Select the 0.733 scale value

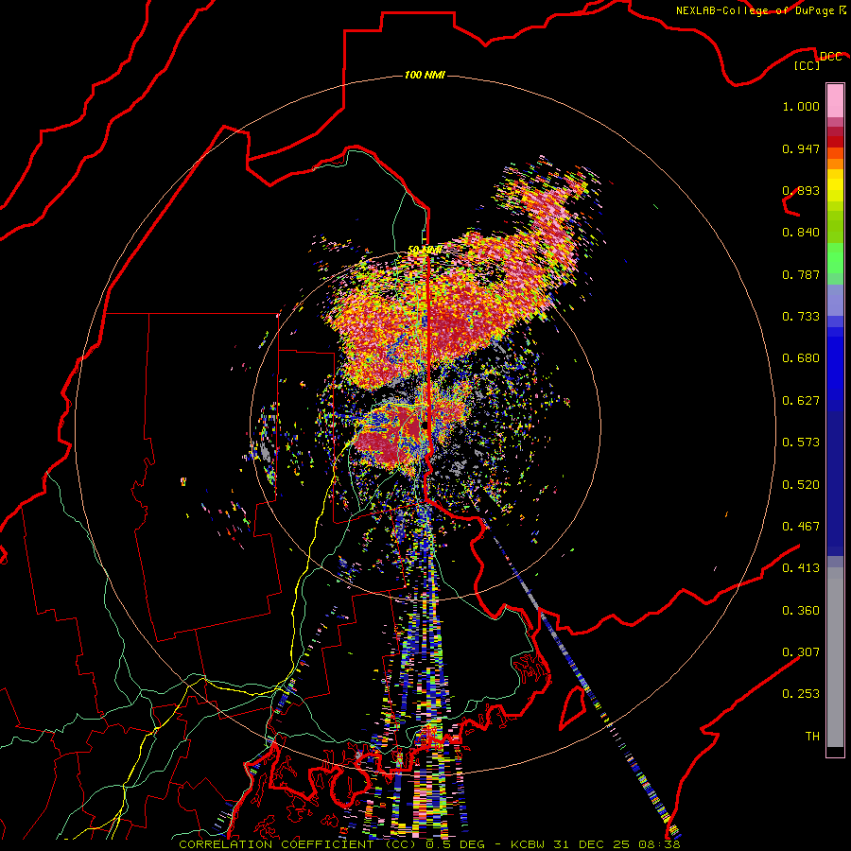click(801, 317)
